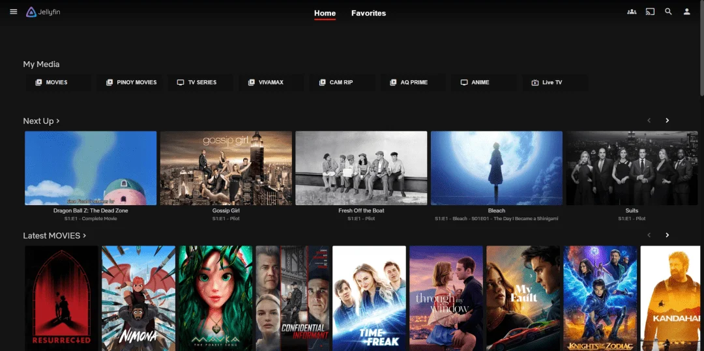Open the Nimona movie poster
The image size is (704, 351).
pos(138,298)
